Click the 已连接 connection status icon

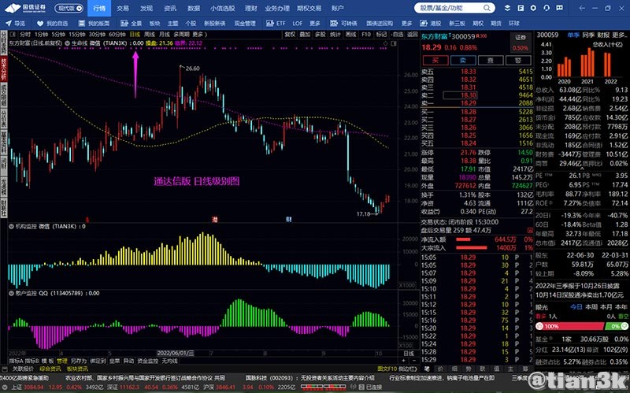point(363,387)
